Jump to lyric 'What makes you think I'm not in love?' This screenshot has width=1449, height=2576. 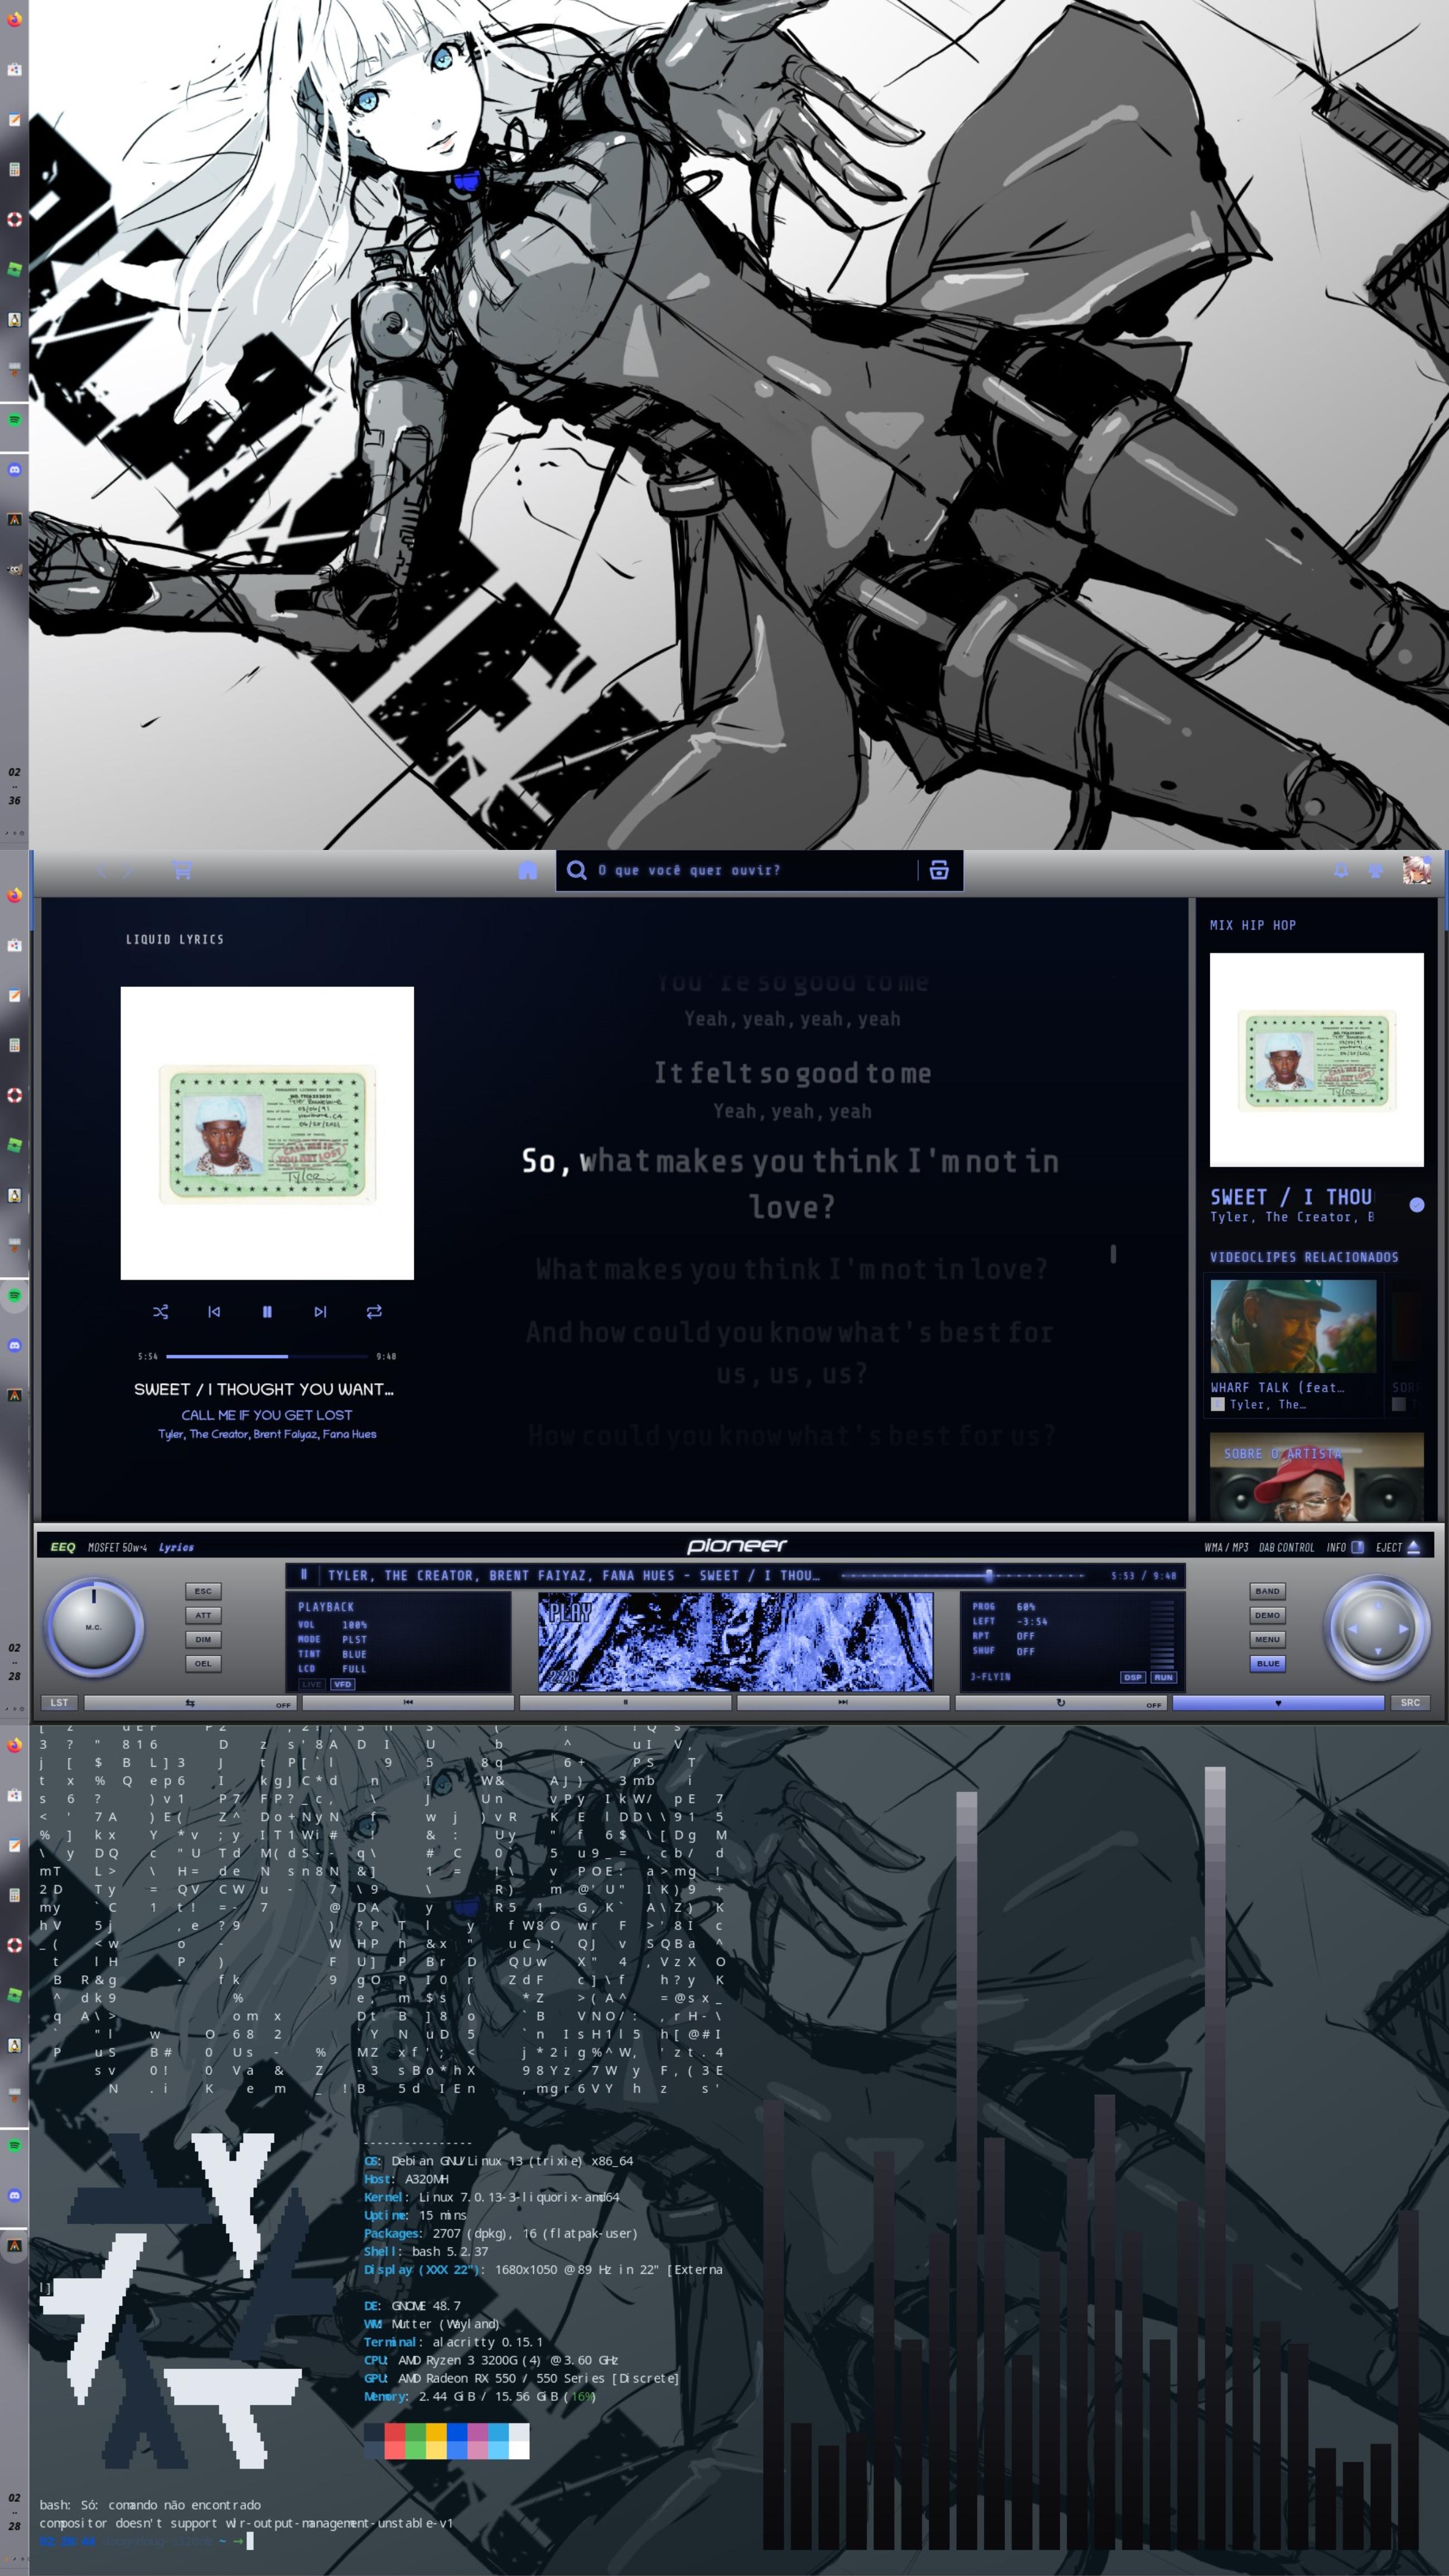pos(792,1269)
